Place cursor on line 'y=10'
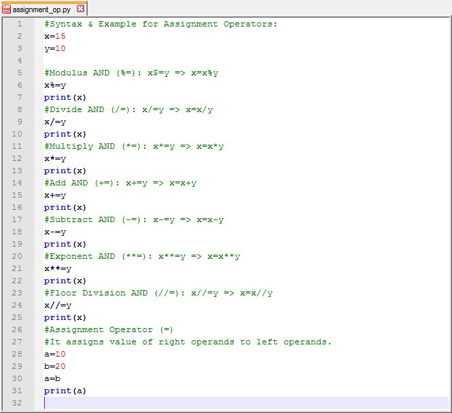 [x=55, y=48]
